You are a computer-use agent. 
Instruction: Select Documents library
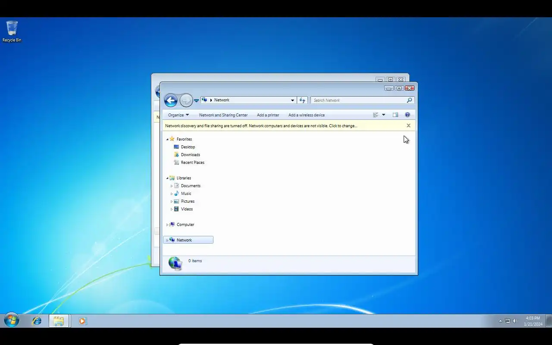[x=191, y=186]
